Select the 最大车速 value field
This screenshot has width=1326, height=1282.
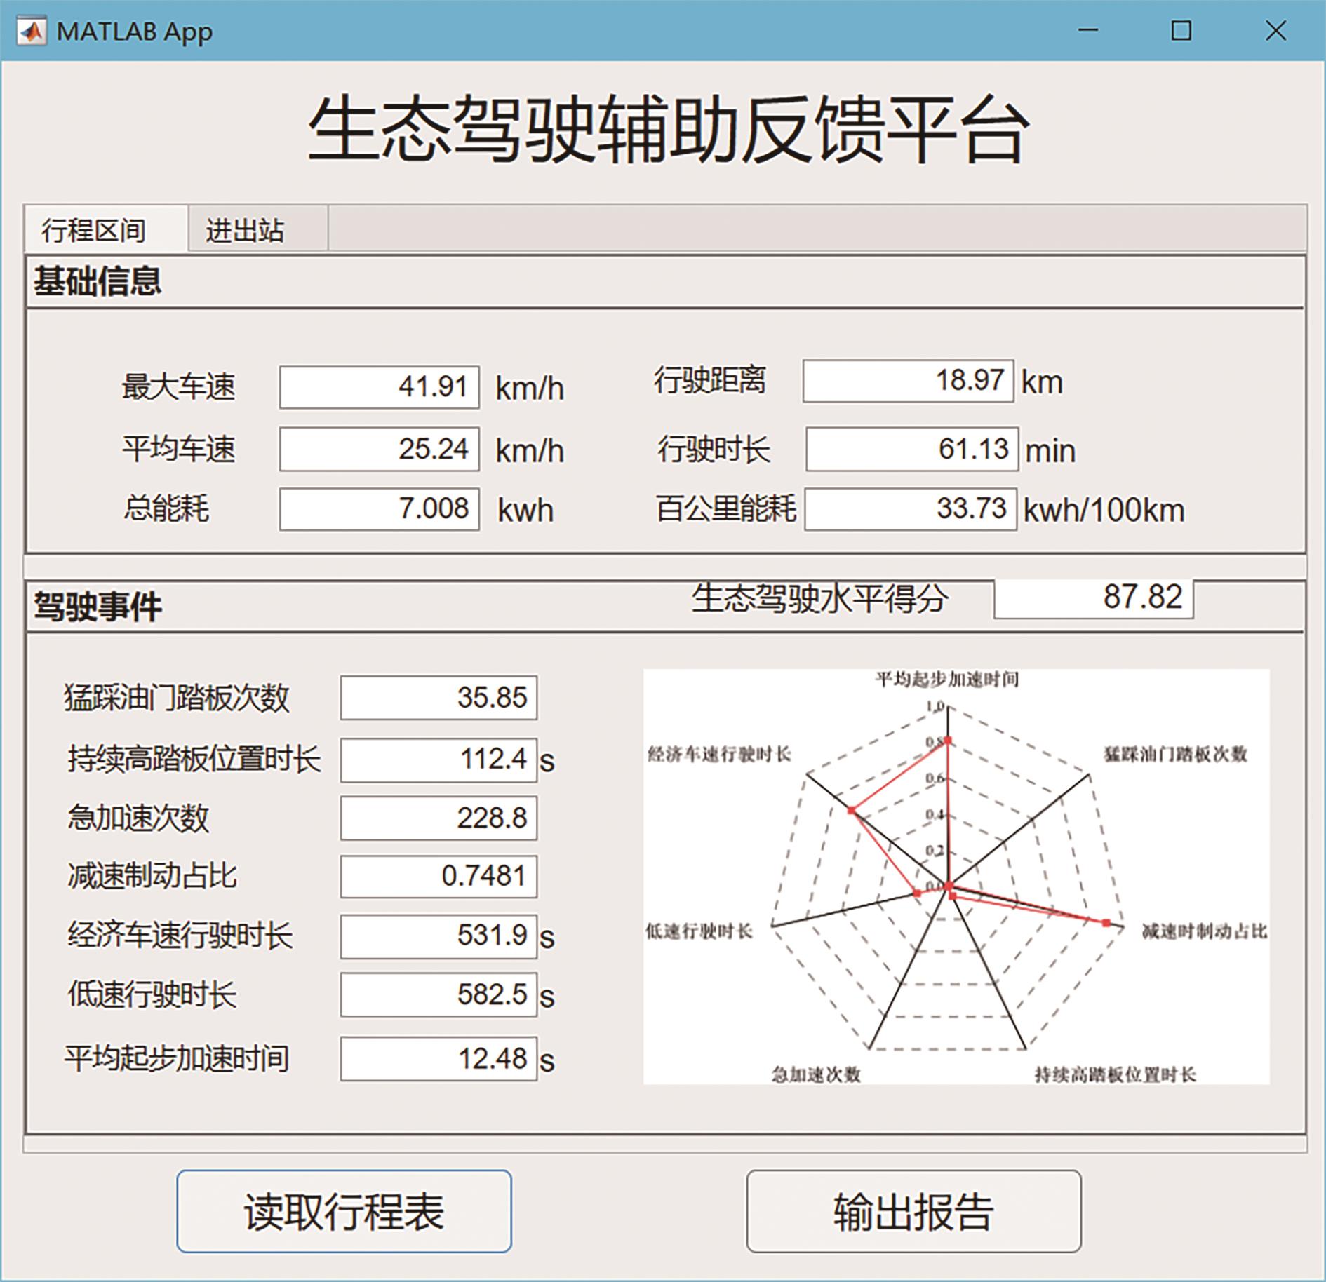coord(380,386)
